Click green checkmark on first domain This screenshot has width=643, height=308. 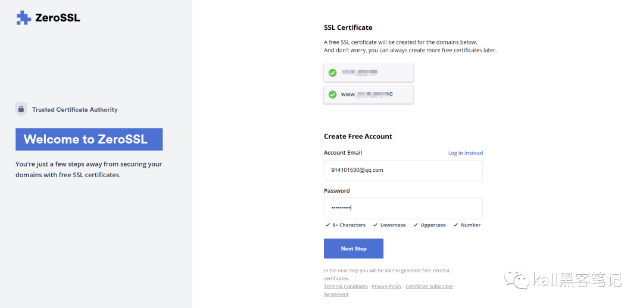click(x=332, y=73)
